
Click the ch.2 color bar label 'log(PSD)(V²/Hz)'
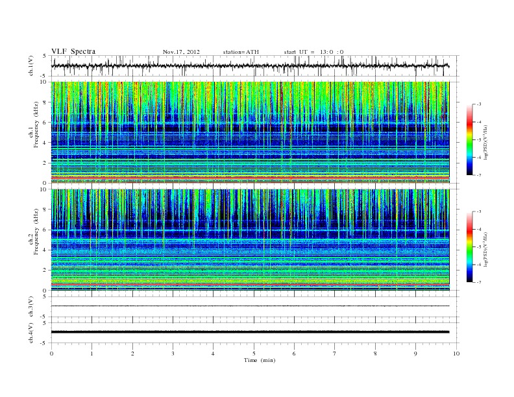coord(486,249)
